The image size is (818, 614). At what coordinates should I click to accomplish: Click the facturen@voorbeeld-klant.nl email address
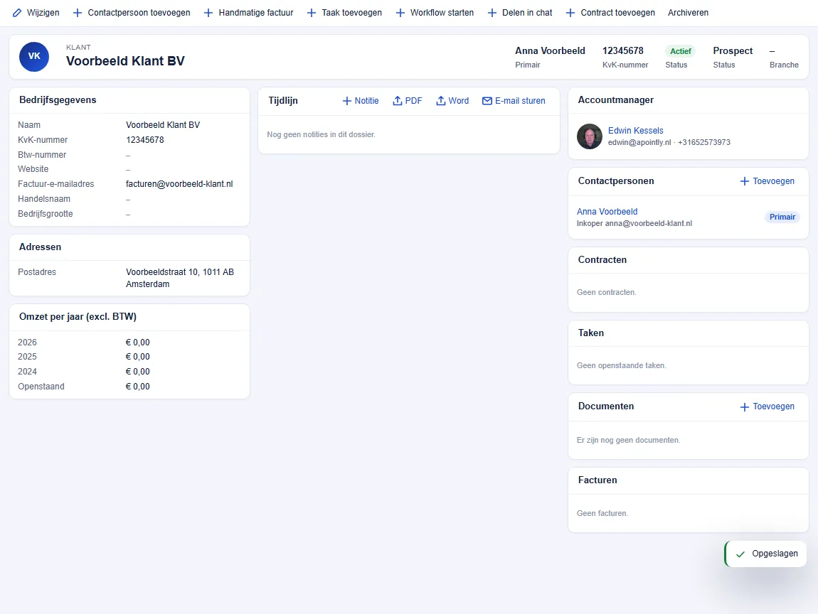pos(179,184)
